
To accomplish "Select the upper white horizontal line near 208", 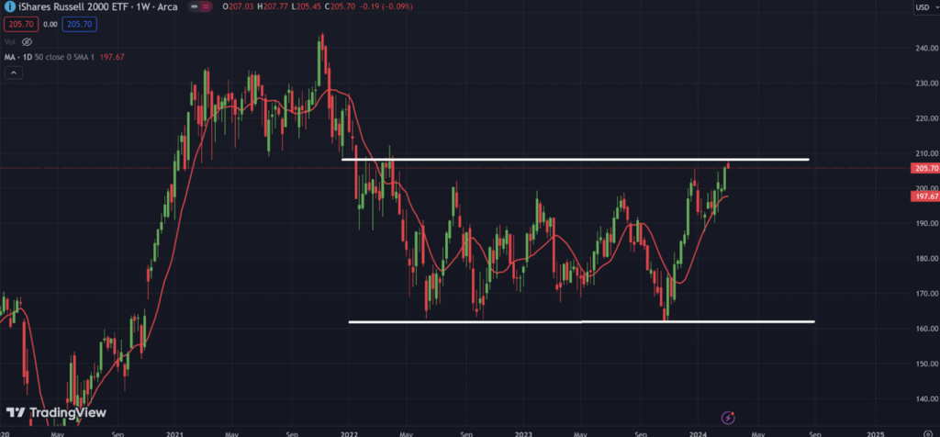I will tap(575, 160).
